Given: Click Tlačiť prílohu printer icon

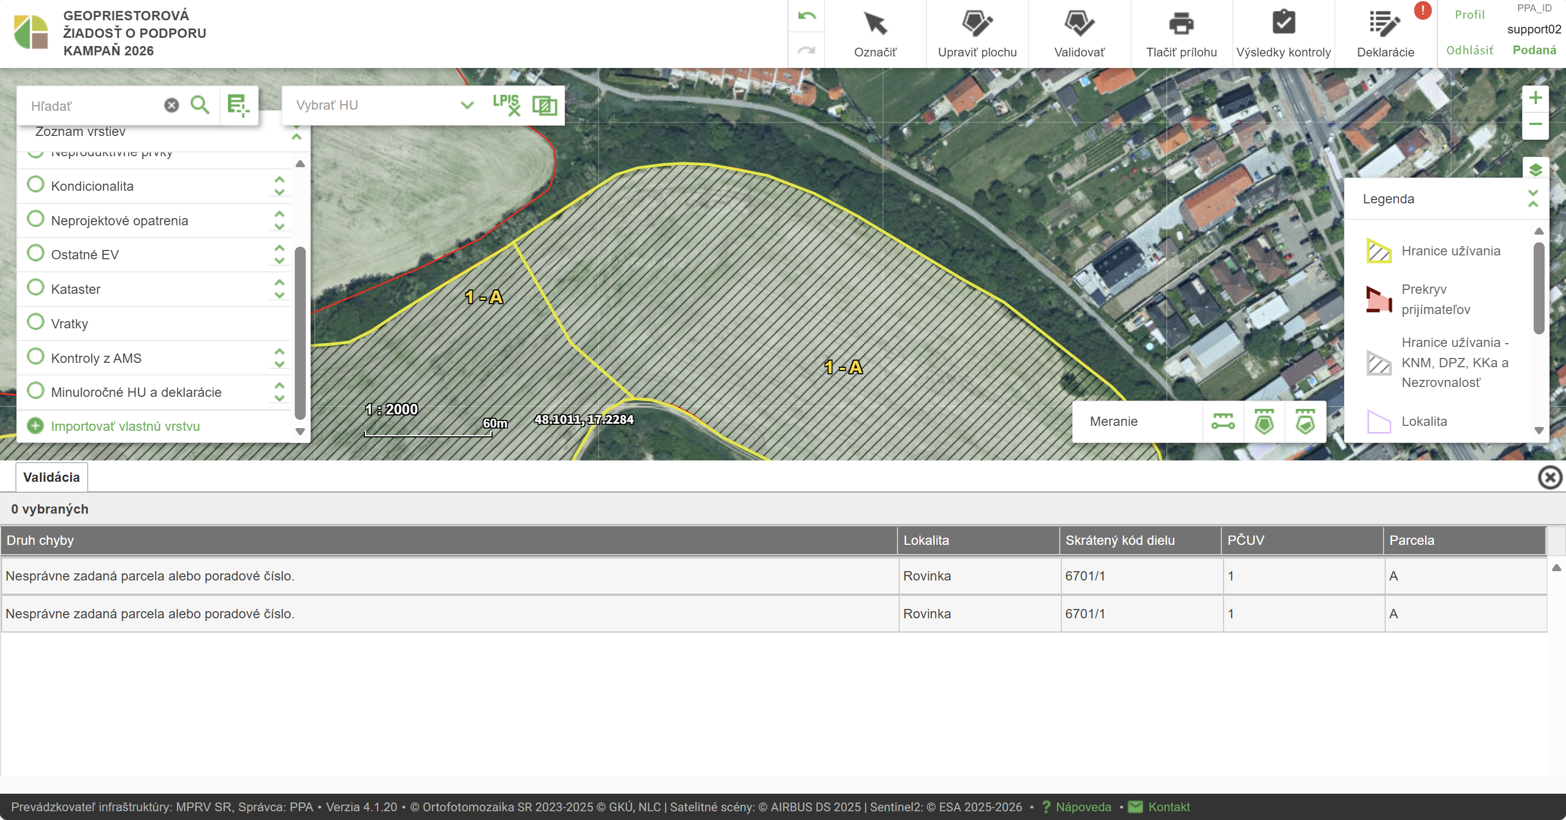Looking at the screenshot, I should coord(1181,24).
